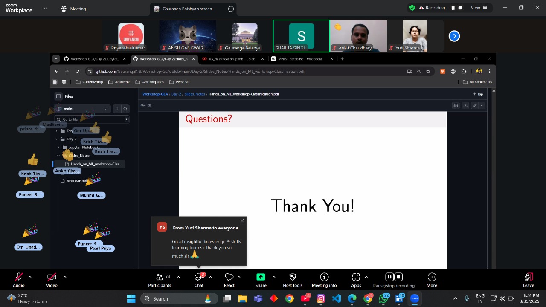Image resolution: width=546 pixels, height=307 pixels.
Task: Switch to the Meeting tab
Action: pyautogui.click(x=73, y=9)
